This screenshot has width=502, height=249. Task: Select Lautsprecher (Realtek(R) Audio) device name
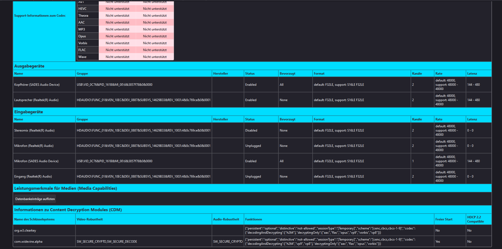[36, 100]
